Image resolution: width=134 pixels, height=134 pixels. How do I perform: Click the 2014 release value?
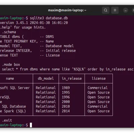(x=66, y=111)
